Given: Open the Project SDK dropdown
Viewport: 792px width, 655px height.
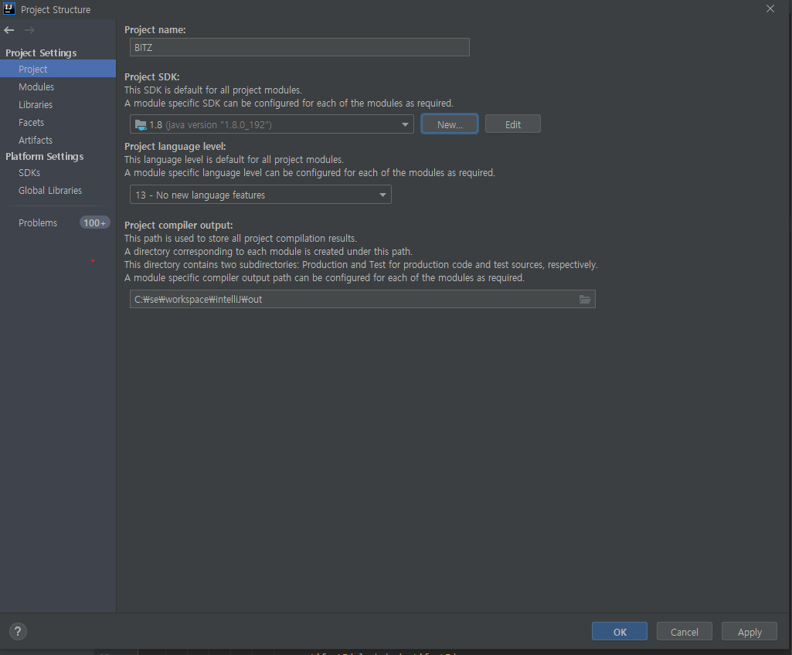Looking at the screenshot, I should tap(272, 124).
